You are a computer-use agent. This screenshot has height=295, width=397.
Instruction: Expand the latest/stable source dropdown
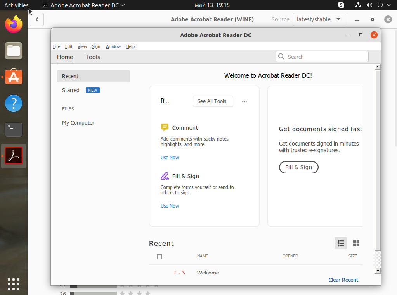point(319,19)
